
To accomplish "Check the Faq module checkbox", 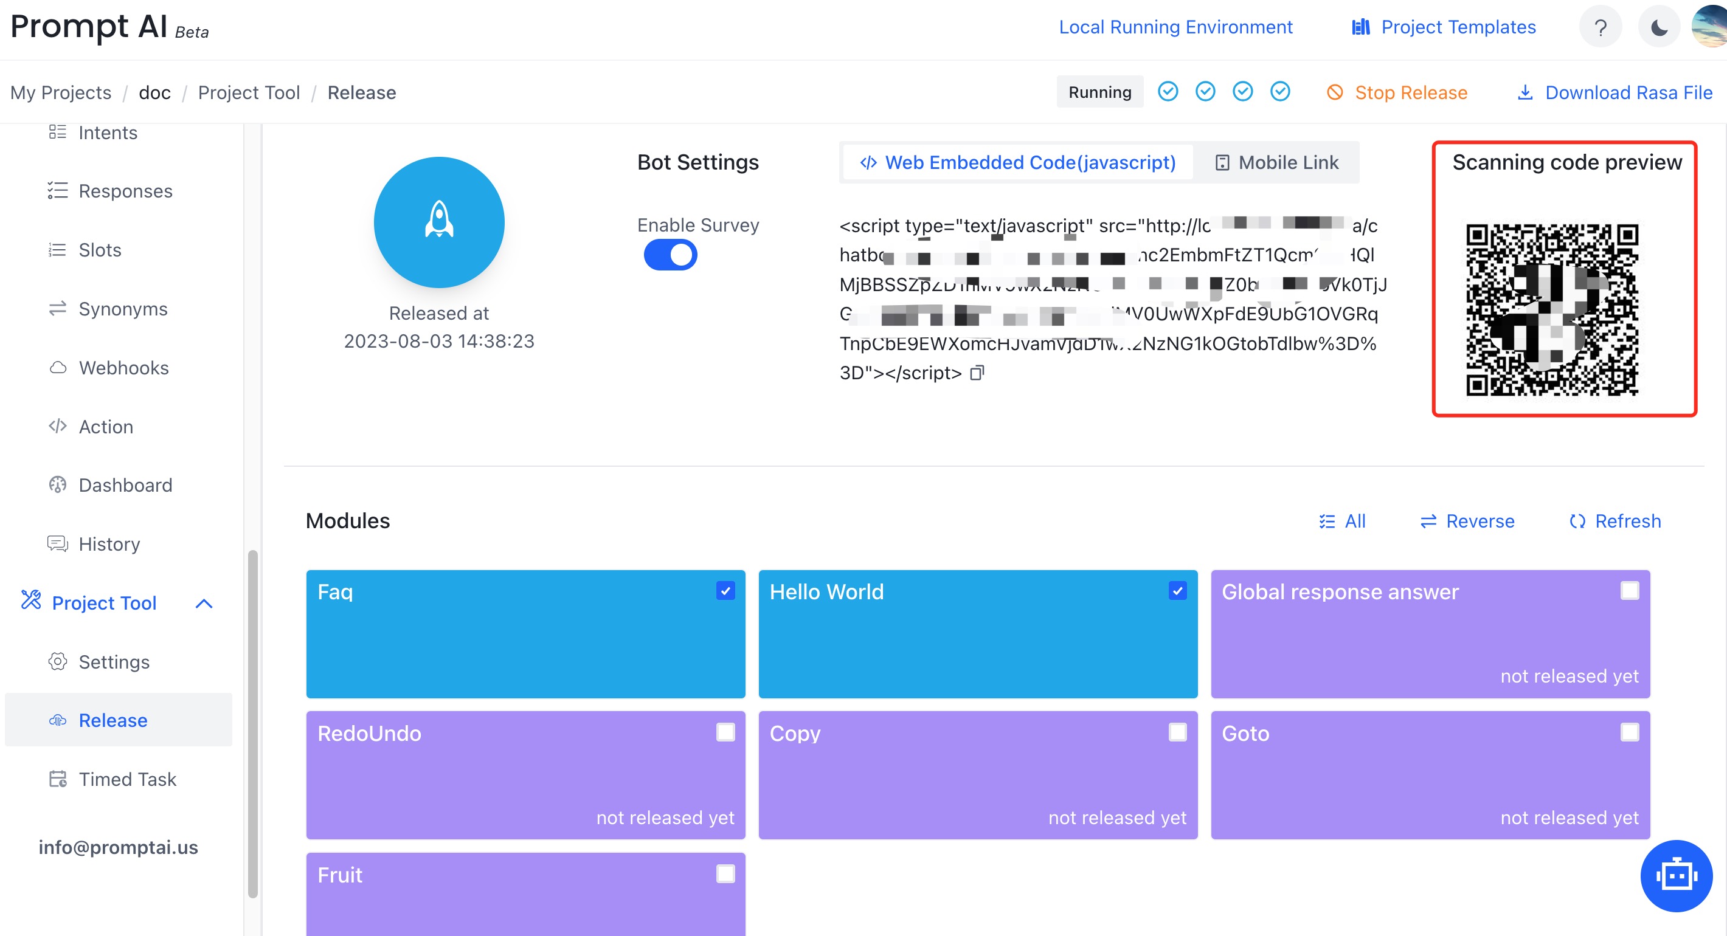I will [x=724, y=591].
